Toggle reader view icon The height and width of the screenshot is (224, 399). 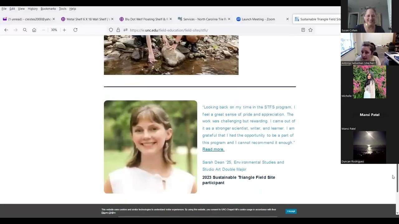tap(303, 30)
